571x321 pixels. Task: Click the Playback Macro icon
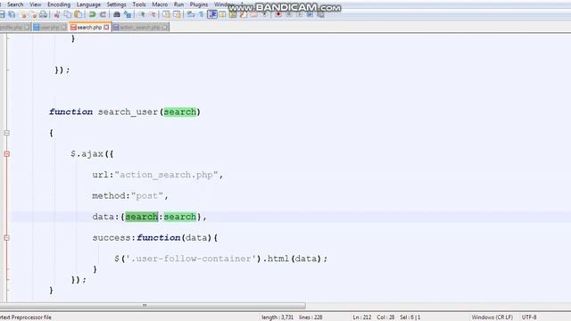click(300, 14)
